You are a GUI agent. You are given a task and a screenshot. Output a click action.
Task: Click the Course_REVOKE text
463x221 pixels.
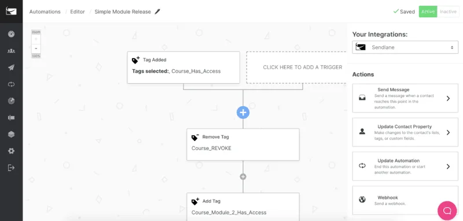click(x=211, y=148)
